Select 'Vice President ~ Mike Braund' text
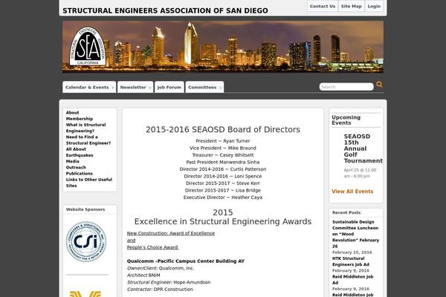Screen dimensions: 446x297 (x=223, y=148)
